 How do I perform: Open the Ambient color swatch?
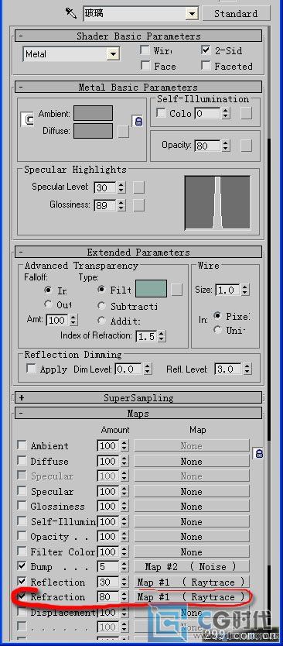pyautogui.click(x=93, y=113)
